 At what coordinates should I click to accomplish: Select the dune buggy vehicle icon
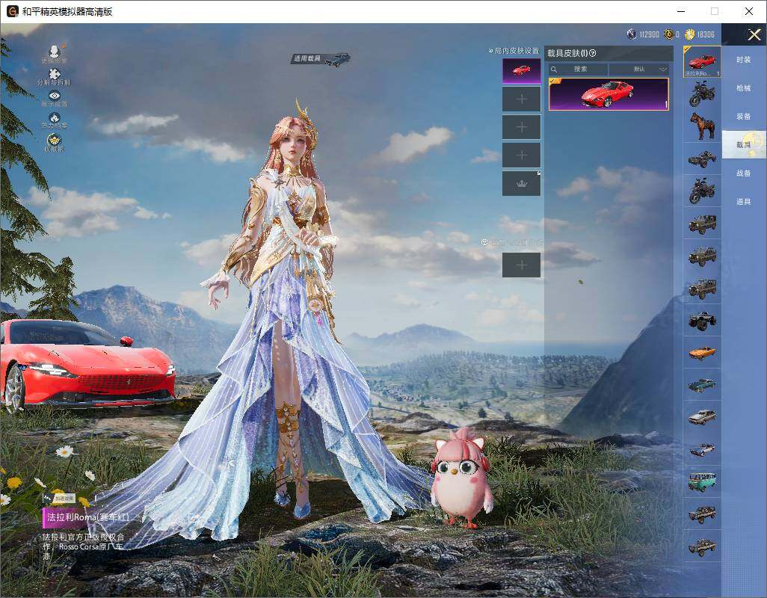point(702,158)
